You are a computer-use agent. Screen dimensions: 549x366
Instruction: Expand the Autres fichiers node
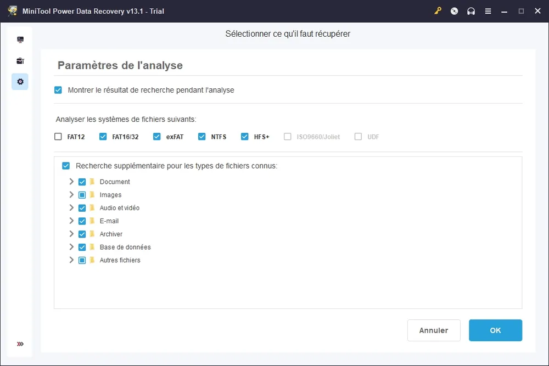point(71,260)
